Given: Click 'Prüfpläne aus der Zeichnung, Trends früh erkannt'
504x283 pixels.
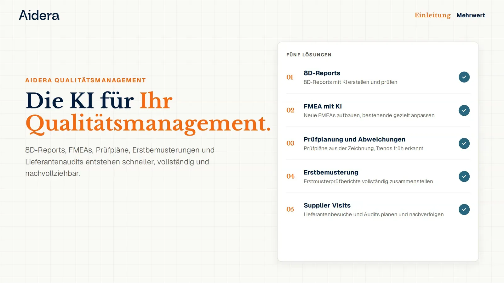Looking at the screenshot, I should click(363, 148).
